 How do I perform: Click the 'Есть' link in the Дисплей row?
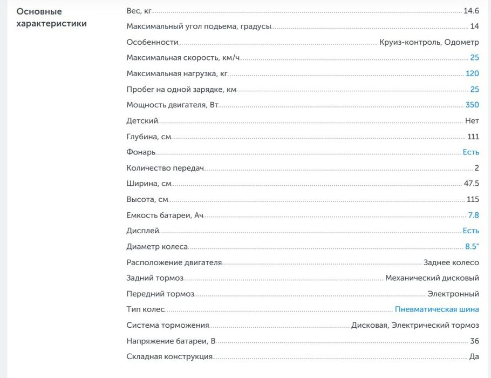coord(470,231)
